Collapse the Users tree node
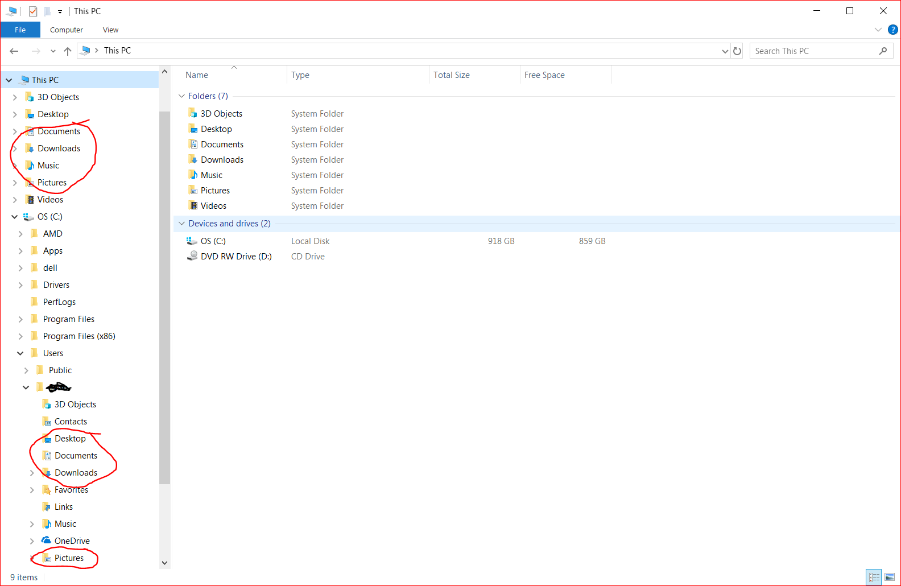The image size is (901, 586). [x=20, y=353]
